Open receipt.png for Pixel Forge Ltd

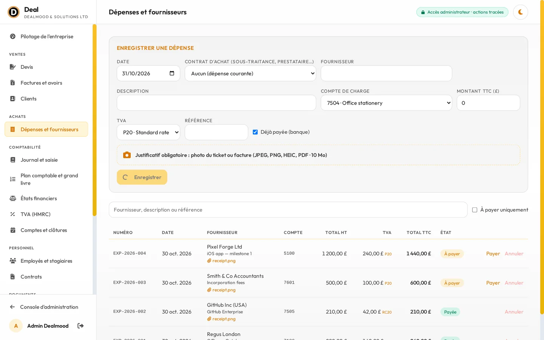point(221,261)
